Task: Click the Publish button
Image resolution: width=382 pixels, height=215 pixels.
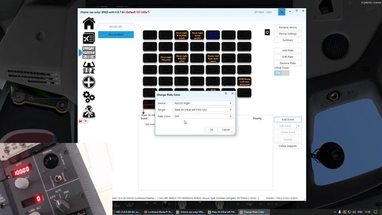Action: pos(288,140)
